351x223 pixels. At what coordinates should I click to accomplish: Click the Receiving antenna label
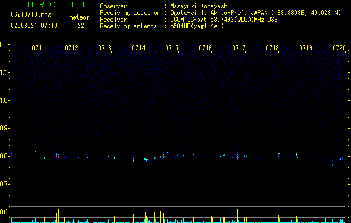click(x=128, y=26)
